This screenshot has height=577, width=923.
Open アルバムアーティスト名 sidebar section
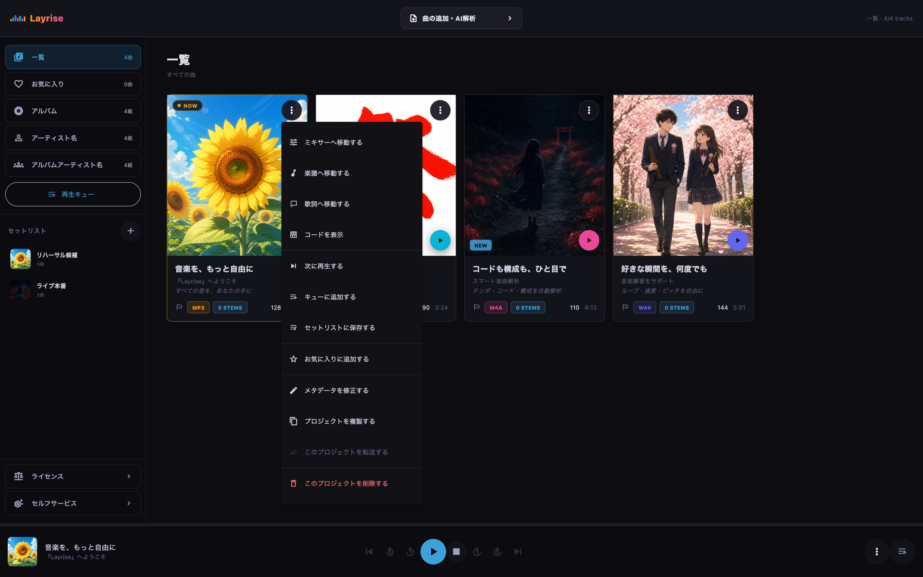[73, 165]
